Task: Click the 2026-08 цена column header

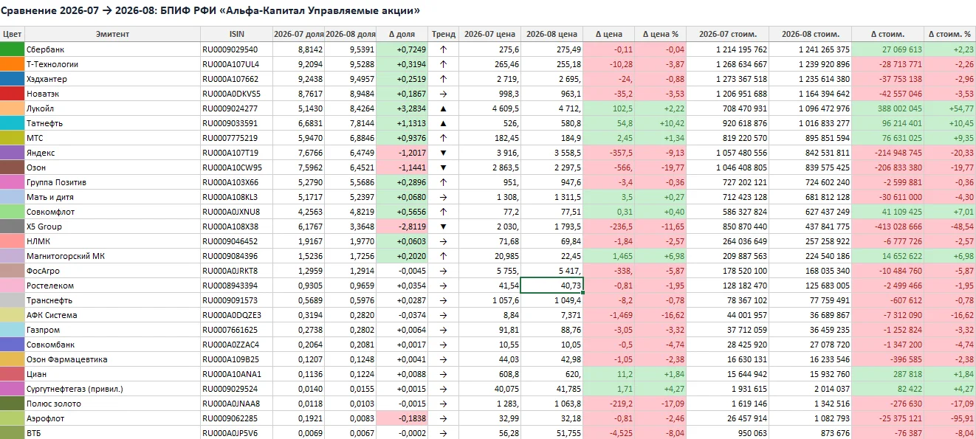Action: click(x=551, y=34)
